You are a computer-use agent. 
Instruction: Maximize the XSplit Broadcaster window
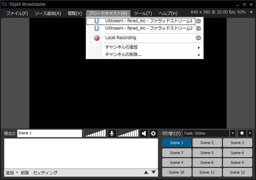coord(244,5)
